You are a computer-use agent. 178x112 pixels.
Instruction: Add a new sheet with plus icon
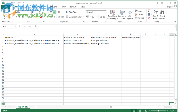[36, 107]
